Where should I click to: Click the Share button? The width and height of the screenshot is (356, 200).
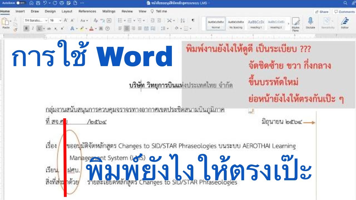pos(322,12)
